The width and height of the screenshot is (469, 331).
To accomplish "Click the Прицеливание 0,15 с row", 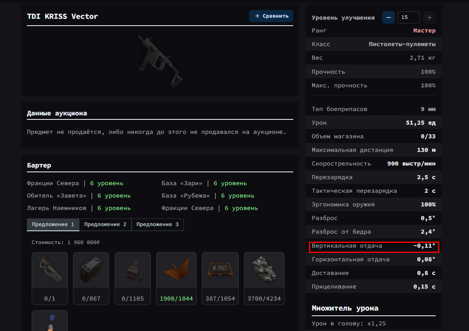I will 374,287.
